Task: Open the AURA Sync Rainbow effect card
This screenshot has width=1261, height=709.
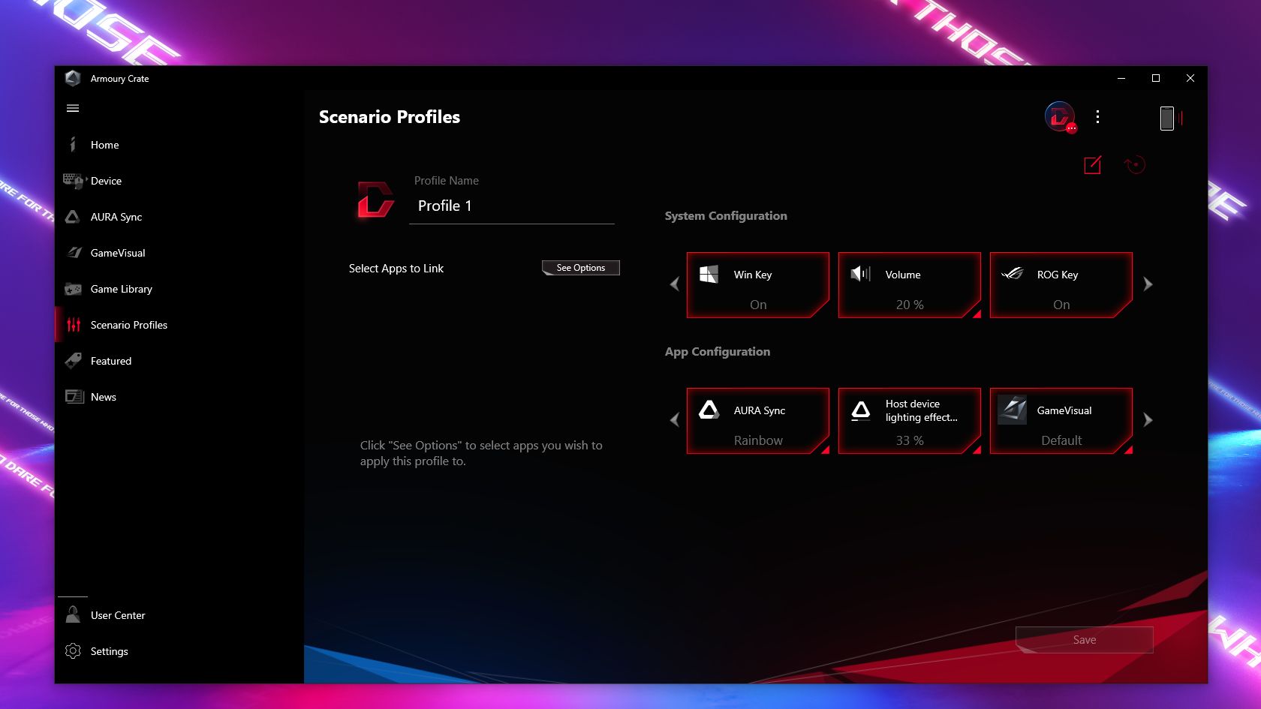Action: [x=758, y=421]
